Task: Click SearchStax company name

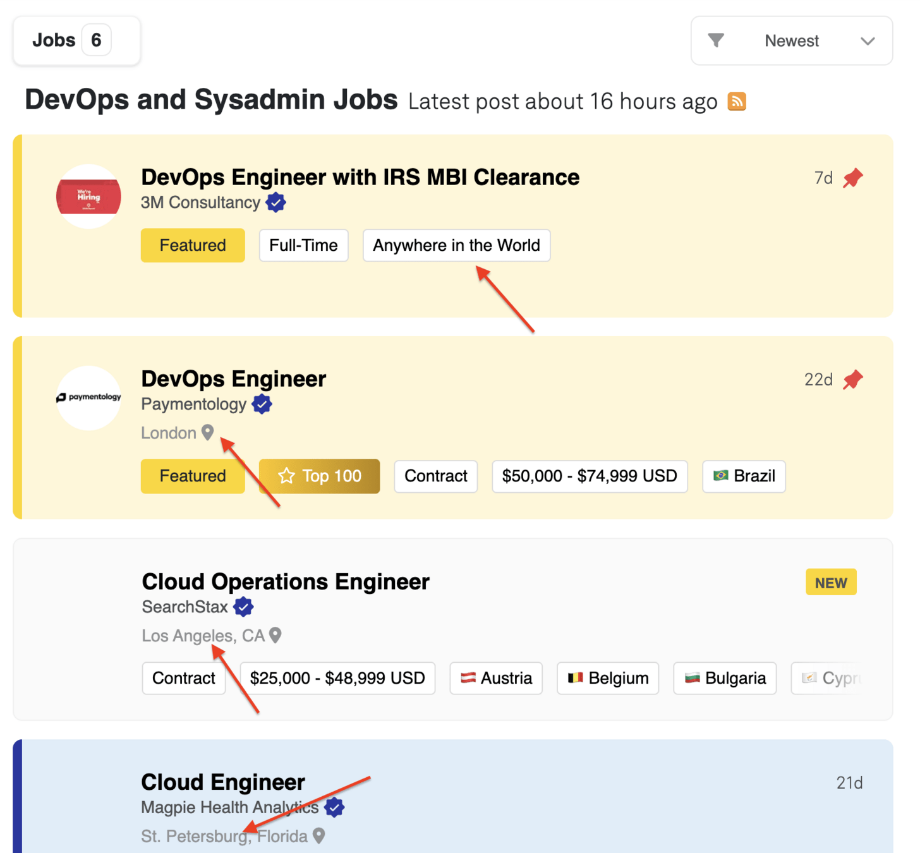Action: click(x=185, y=607)
